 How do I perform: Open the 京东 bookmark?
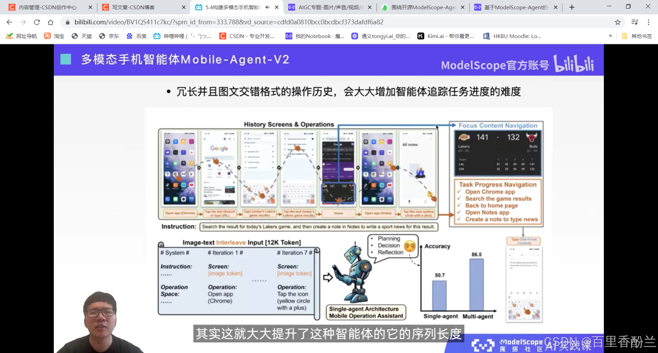pos(109,36)
